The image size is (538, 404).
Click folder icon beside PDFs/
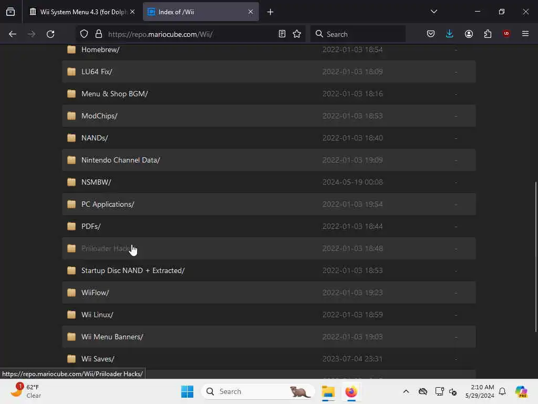[71, 226]
